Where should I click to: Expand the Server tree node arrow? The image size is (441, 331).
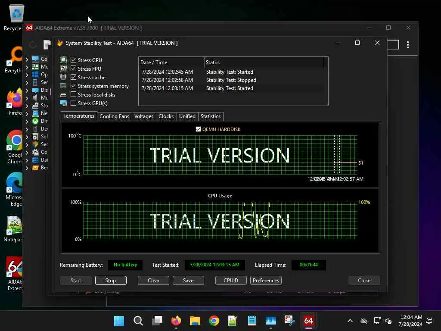(27, 83)
